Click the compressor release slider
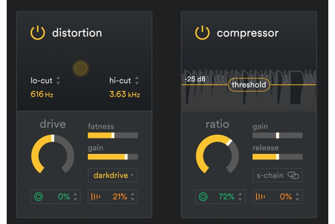335x224 pixels. pyautogui.click(x=278, y=157)
